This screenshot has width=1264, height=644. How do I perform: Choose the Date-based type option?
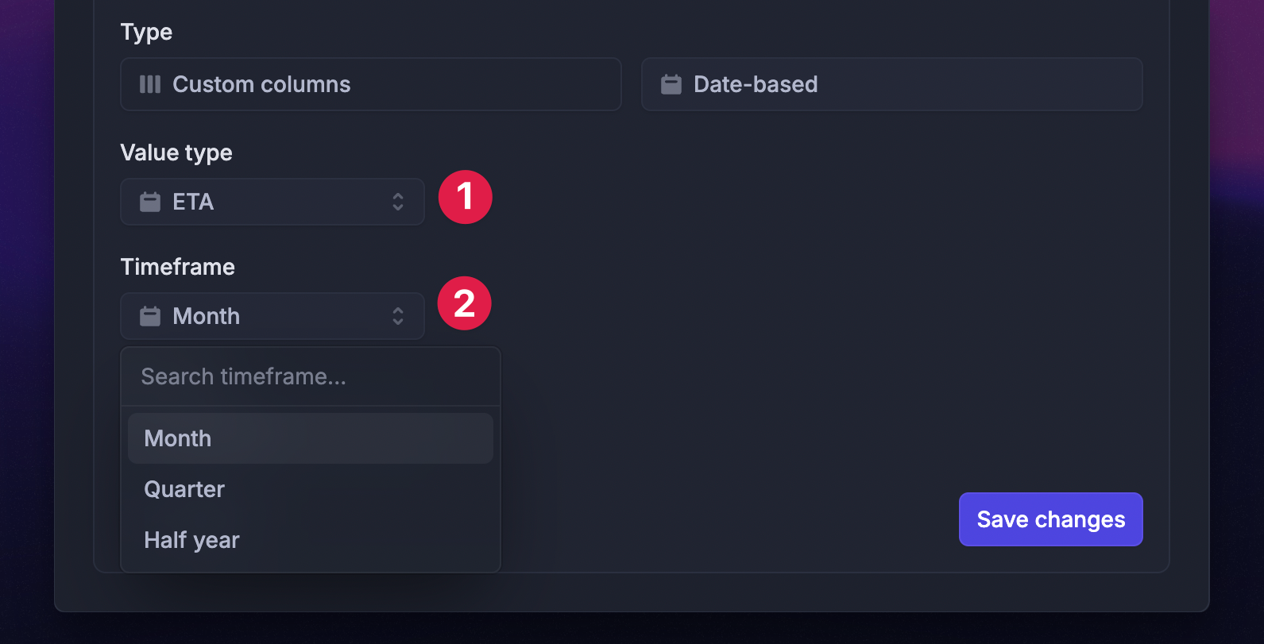click(891, 84)
